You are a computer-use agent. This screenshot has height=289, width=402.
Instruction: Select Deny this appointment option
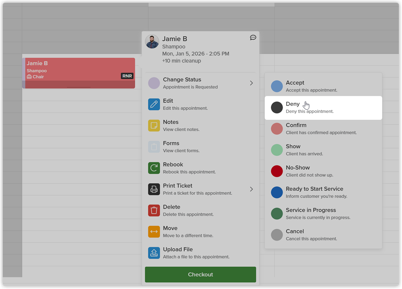[x=323, y=108]
